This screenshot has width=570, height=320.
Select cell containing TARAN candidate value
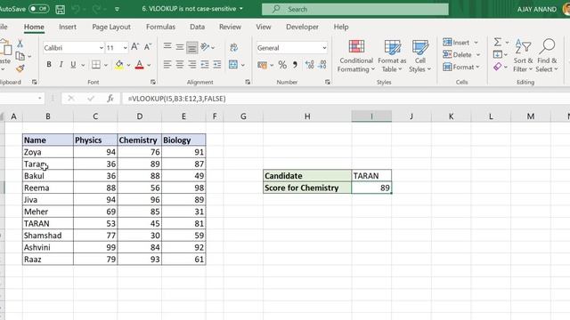pos(371,176)
